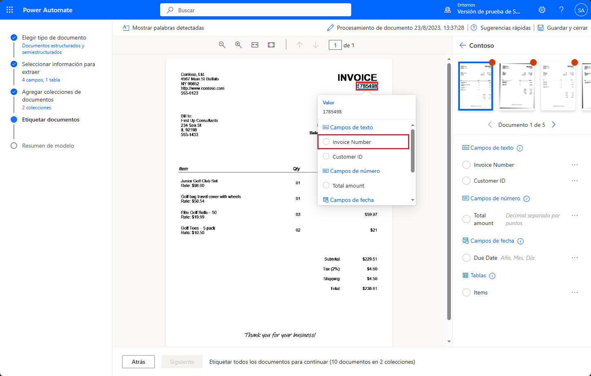Click the pencil icon to rename model
This screenshot has width=591, height=376.
[x=330, y=28]
